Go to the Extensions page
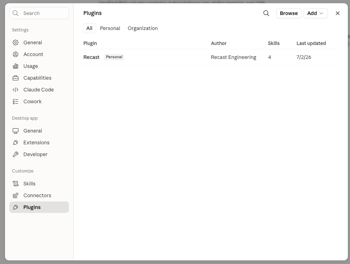350x264 pixels. [39, 143]
